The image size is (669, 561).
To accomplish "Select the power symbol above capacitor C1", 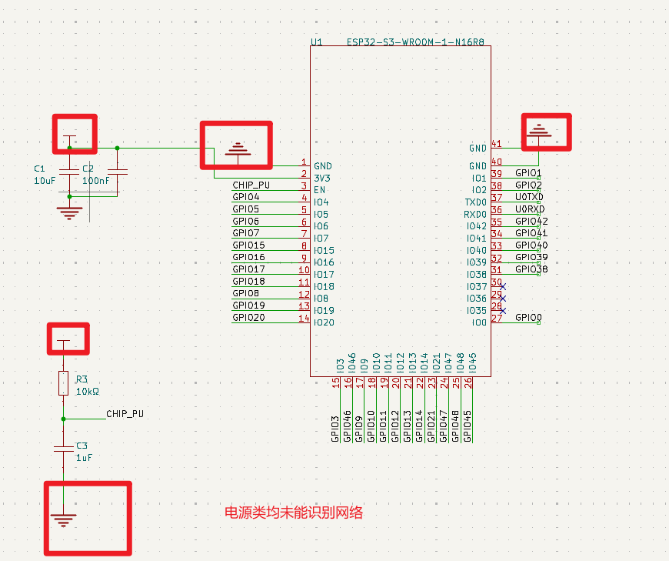I will 70,139.
